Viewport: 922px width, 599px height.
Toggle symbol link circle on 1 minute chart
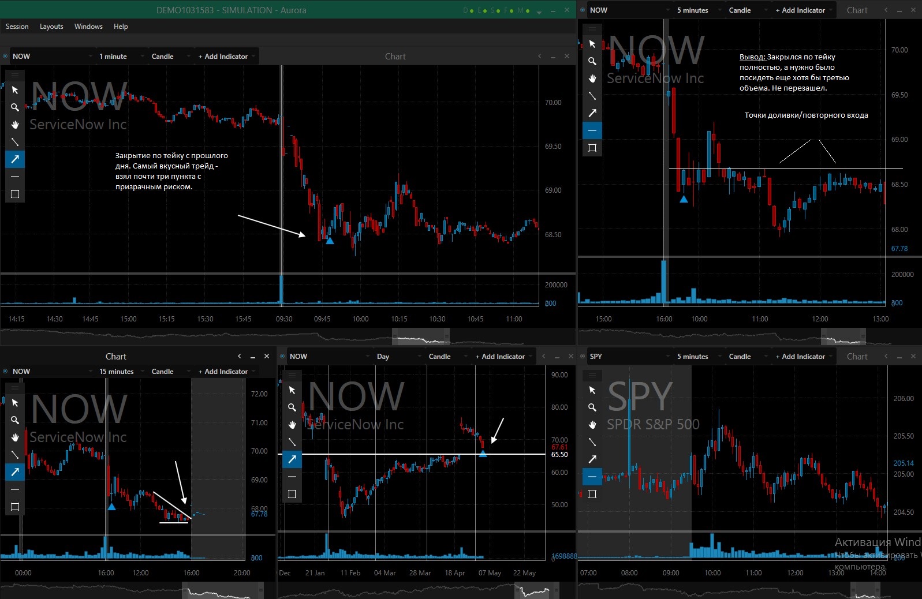point(5,57)
